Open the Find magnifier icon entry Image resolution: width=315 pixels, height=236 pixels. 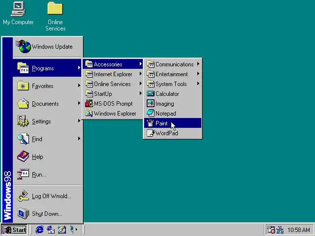click(x=23, y=139)
